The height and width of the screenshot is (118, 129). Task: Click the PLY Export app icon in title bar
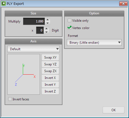(x=4, y=4)
